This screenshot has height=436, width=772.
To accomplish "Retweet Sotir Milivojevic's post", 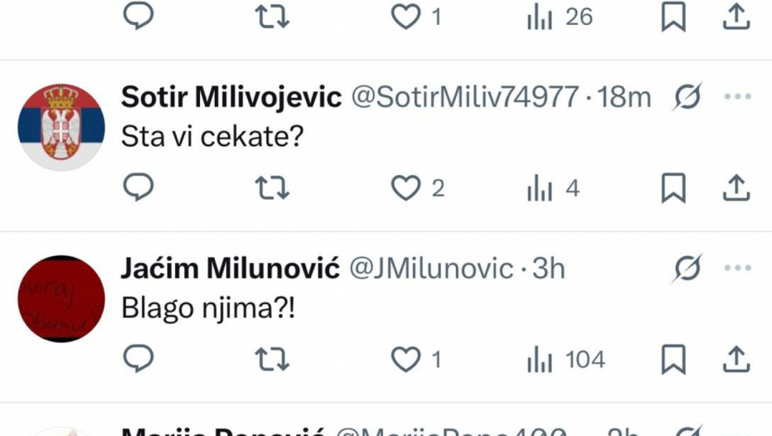I will point(271,189).
